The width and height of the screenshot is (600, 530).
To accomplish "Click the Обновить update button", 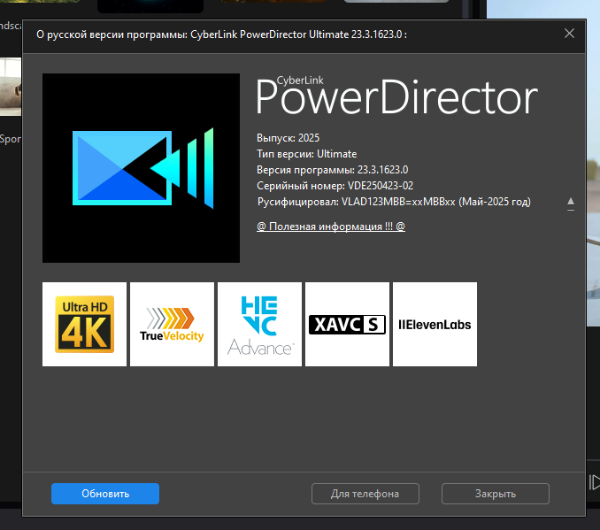I will [105, 494].
